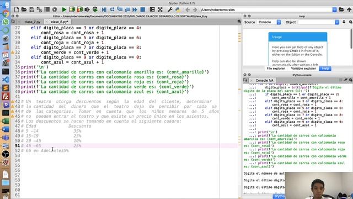Open Sublime Text from dock
Viewport: 353px width, 199px height.
[6, 88]
